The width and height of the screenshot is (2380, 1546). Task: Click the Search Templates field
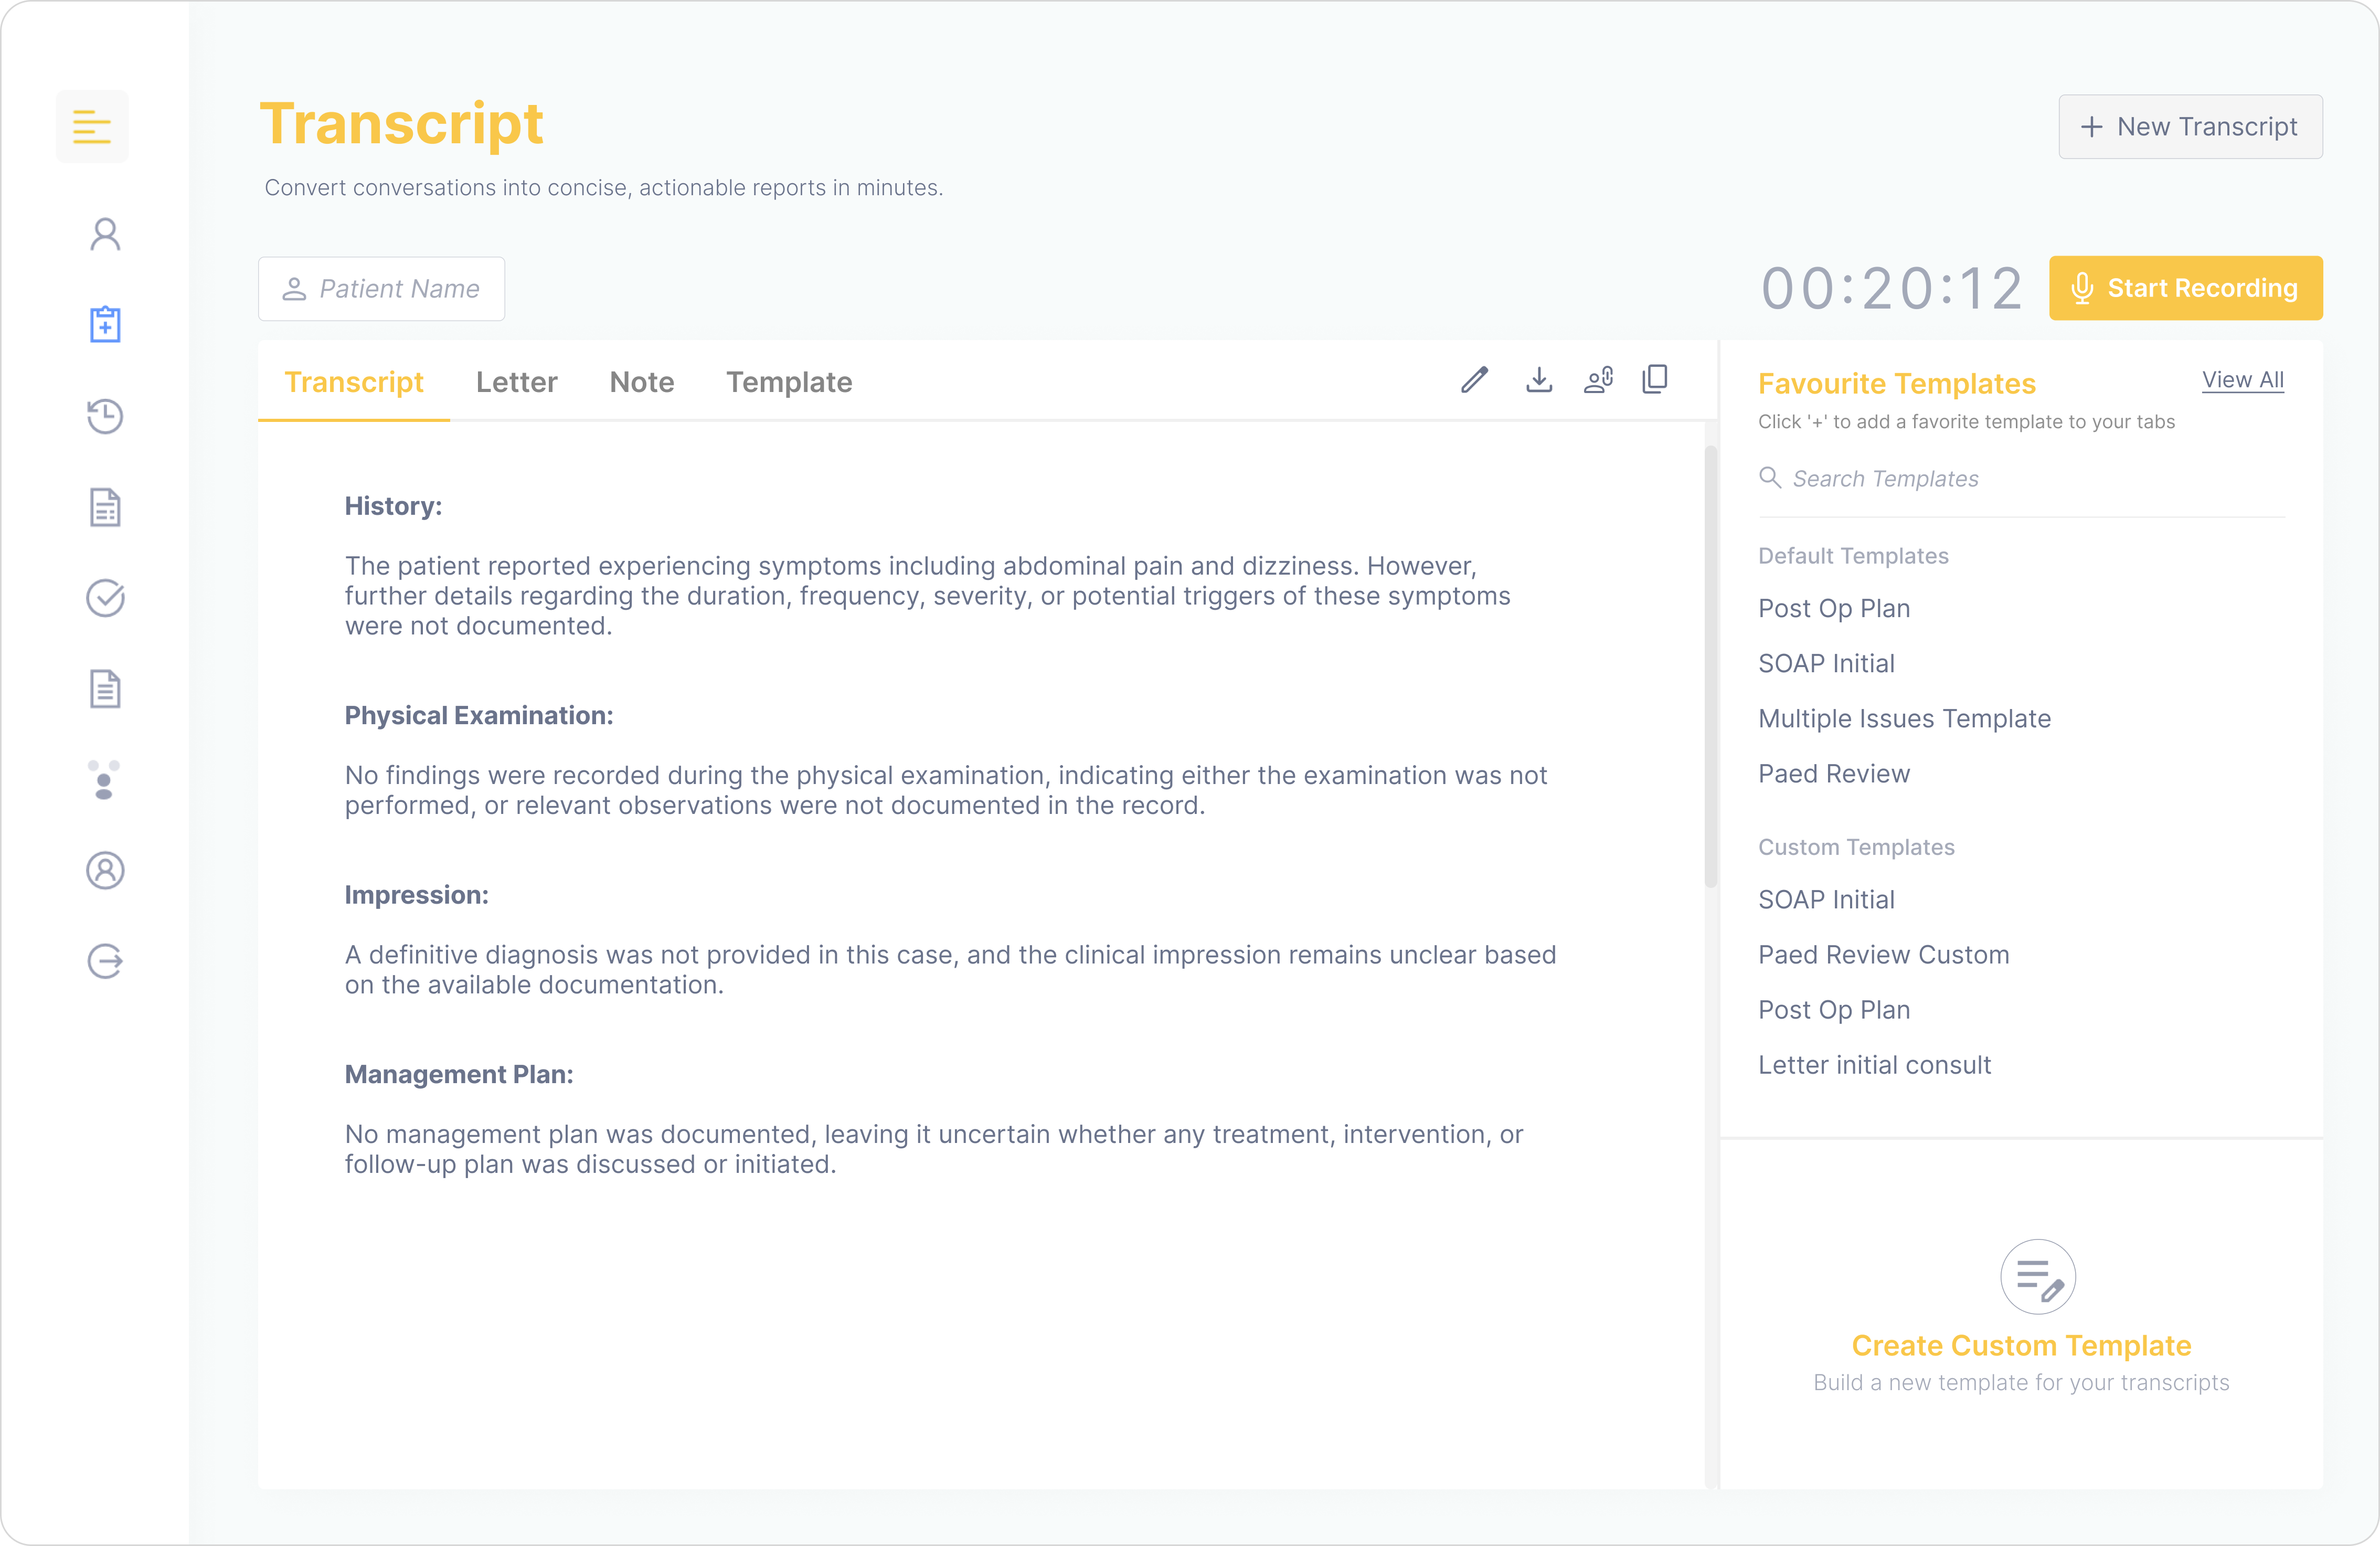2021,479
